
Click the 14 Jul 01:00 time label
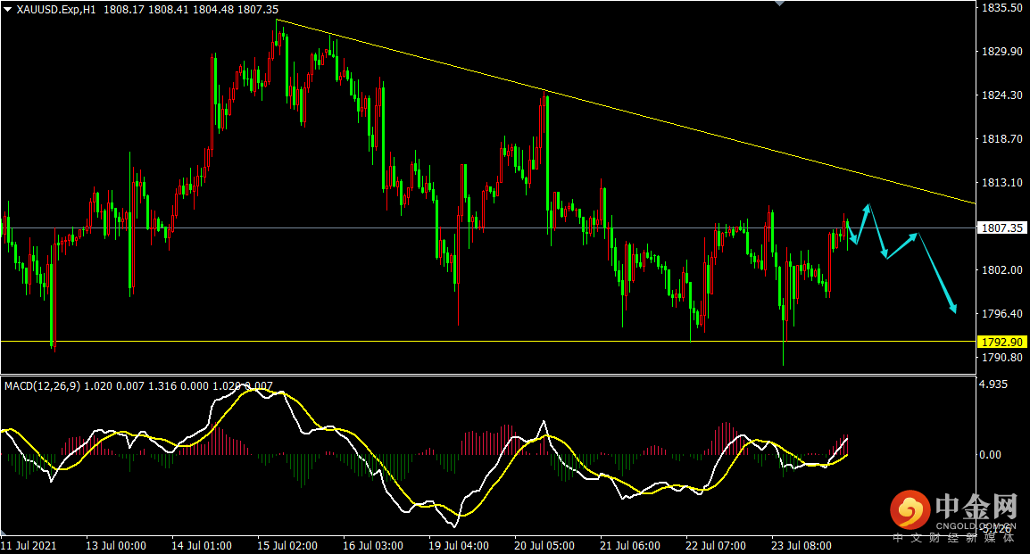202,545
